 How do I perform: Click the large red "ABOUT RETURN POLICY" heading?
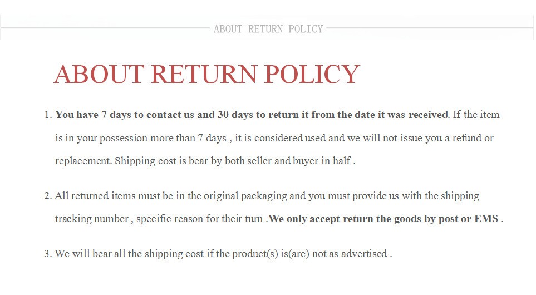tap(206, 75)
